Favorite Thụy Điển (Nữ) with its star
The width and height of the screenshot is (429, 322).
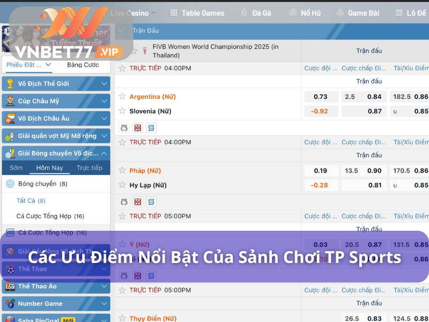[122, 318]
